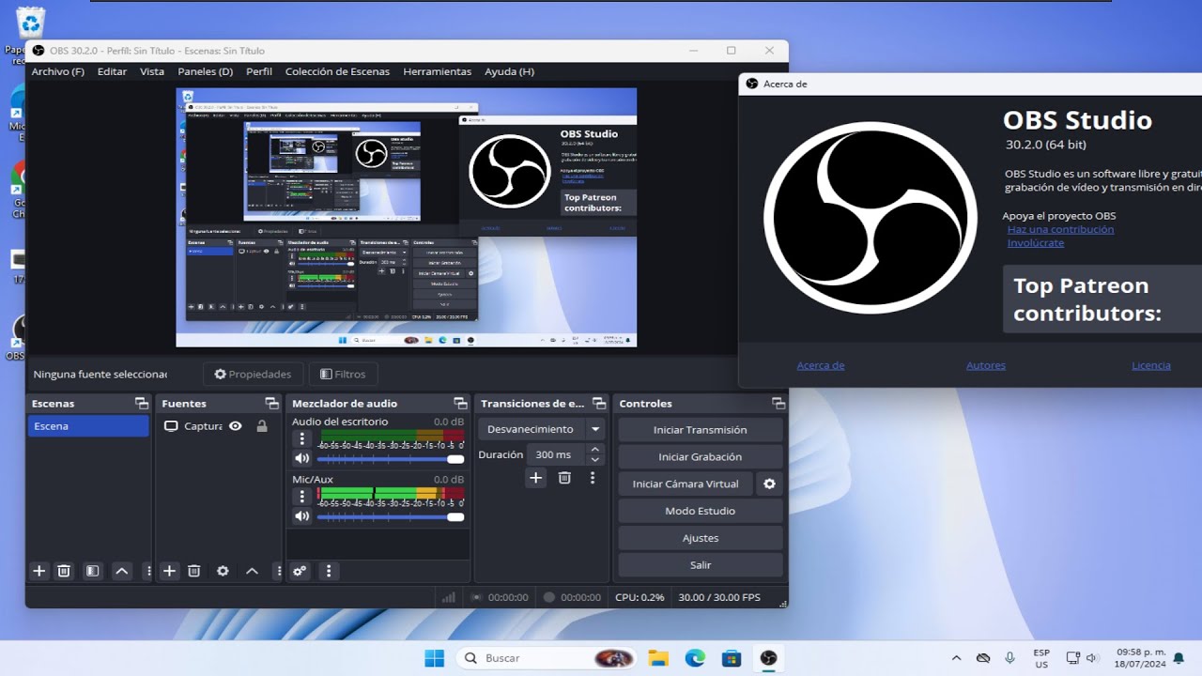The width and height of the screenshot is (1202, 676).
Task: Click the Duración 300 ms field
Action: (556, 454)
